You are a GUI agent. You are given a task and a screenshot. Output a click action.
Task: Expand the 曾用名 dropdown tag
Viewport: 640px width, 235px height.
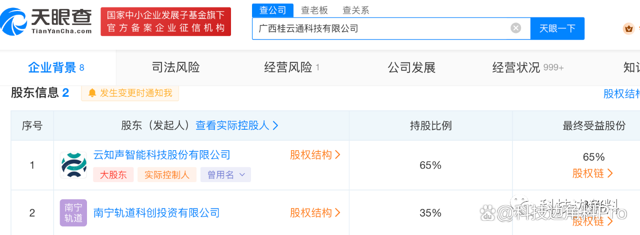click(225, 175)
